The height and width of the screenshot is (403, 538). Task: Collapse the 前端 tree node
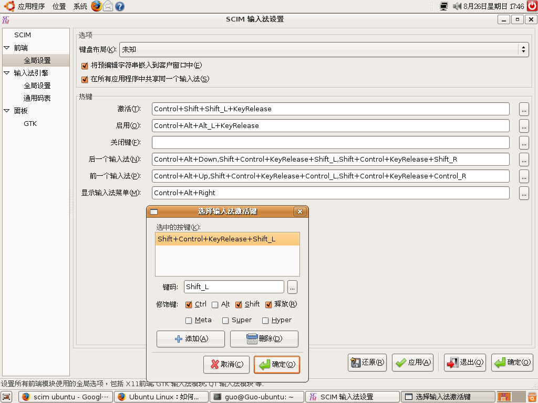(6, 48)
